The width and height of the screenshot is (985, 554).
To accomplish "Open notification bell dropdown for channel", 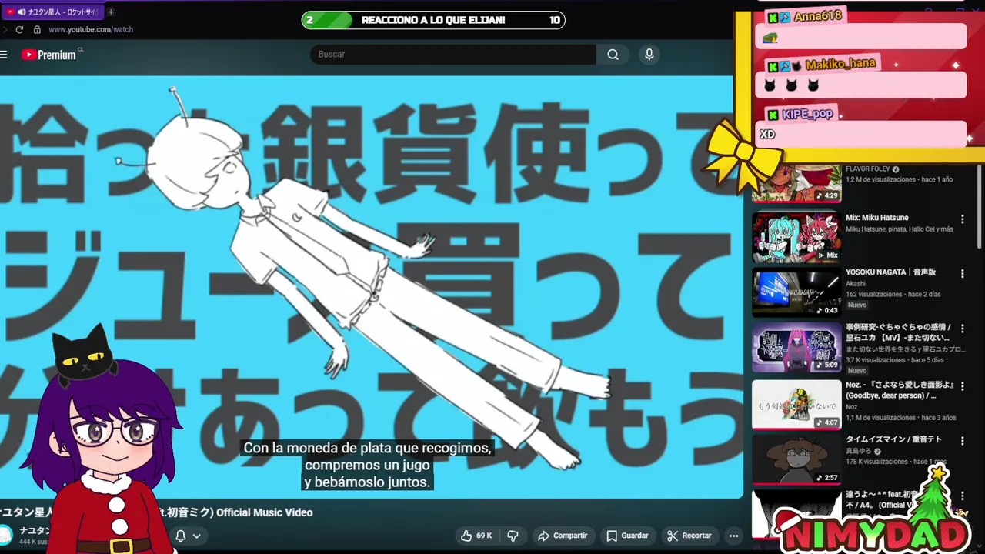I will (189, 536).
